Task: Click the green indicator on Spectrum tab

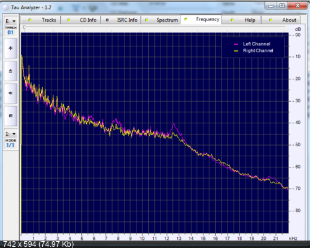Action: tap(146, 20)
